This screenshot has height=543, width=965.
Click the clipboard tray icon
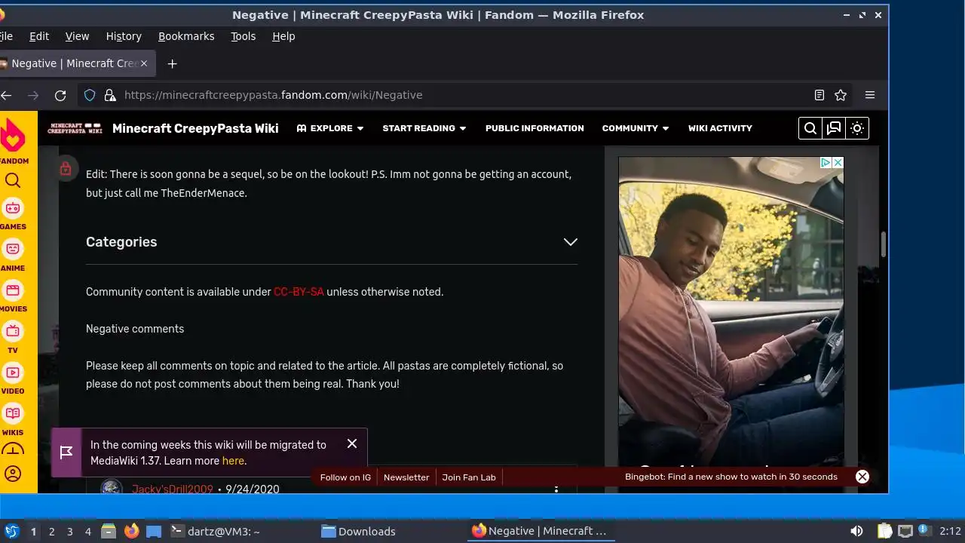point(884,531)
